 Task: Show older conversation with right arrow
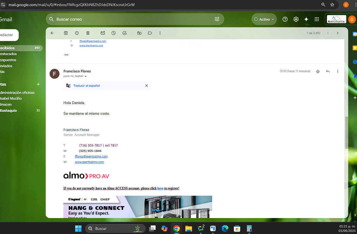coord(338,33)
